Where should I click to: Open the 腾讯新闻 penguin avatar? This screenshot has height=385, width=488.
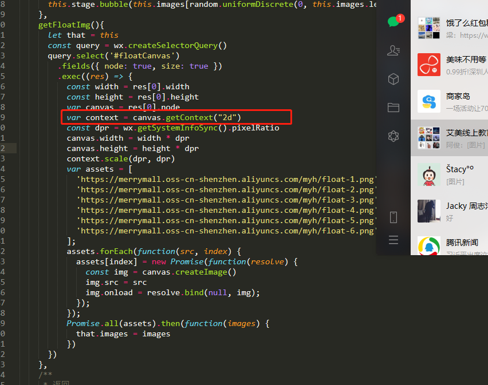click(x=429, y=245)
